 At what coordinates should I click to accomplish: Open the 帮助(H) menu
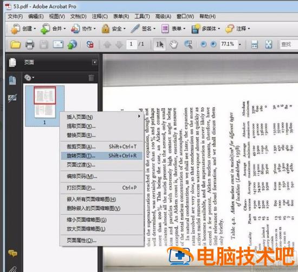point(208,17)
